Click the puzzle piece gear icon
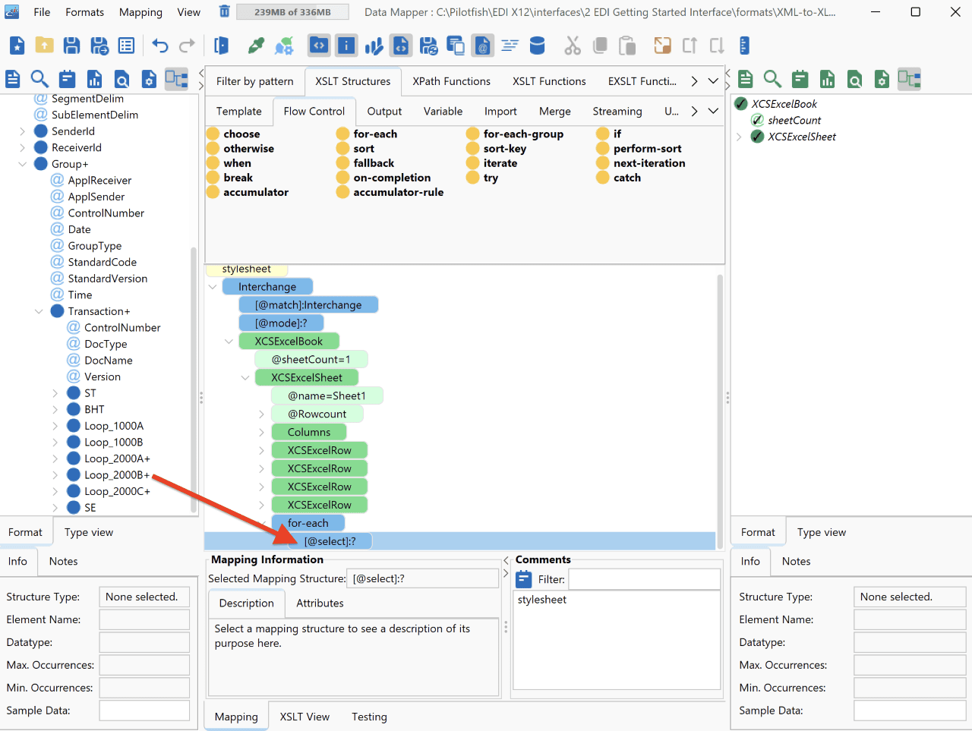 [x=284, y=46]
